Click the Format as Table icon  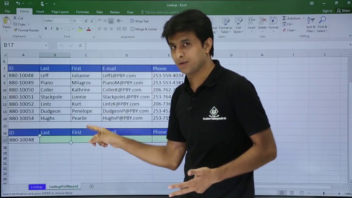pyautogui.click(x=226, y=21)
